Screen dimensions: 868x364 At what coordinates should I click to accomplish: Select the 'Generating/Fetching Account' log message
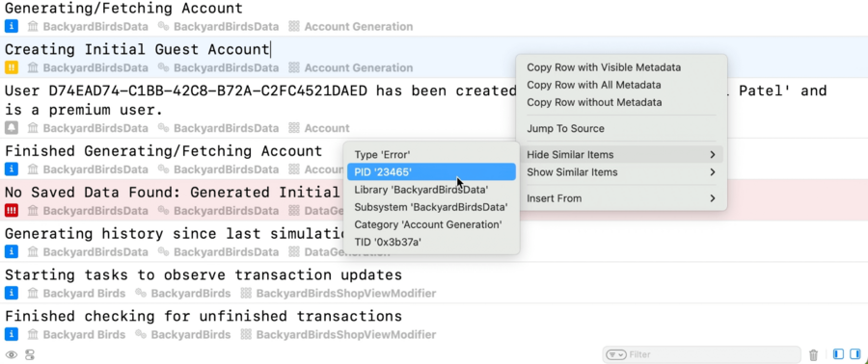(x=123, y=9)
